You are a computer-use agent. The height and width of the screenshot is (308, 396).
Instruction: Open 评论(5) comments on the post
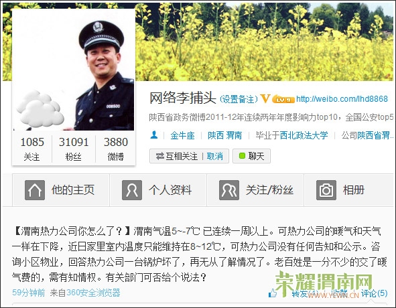tap(374, 293)
